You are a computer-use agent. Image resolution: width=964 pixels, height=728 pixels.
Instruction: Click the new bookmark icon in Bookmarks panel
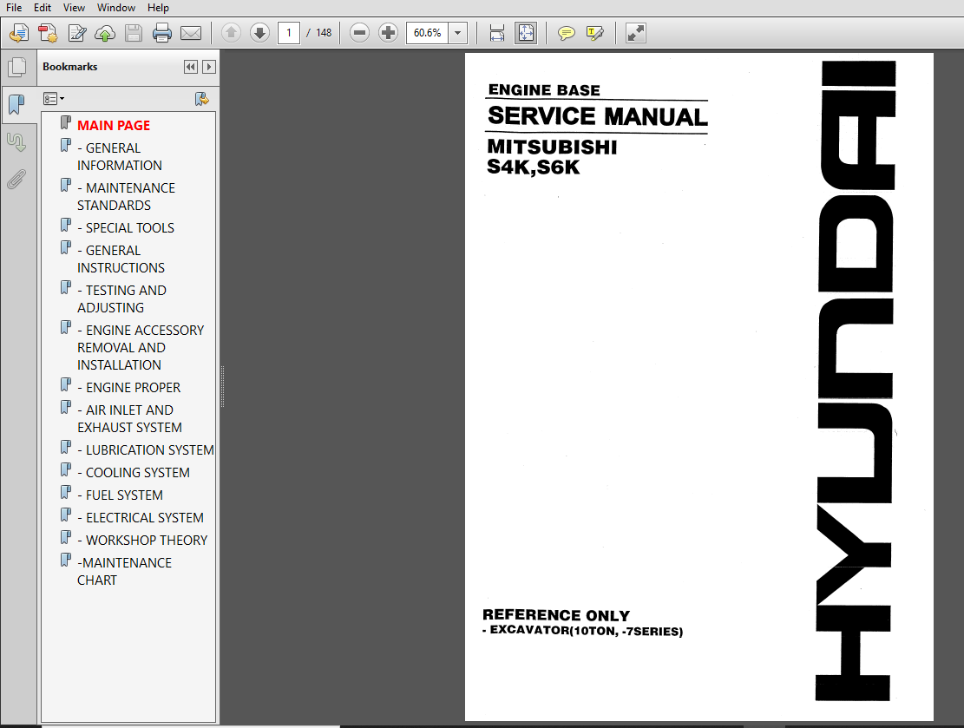(x=201, y=99)
